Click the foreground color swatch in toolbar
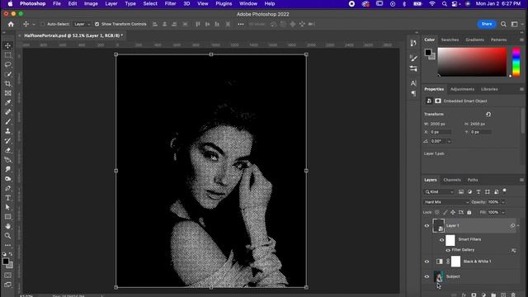Viewport: 528px width, 297px height. [6, 261]
